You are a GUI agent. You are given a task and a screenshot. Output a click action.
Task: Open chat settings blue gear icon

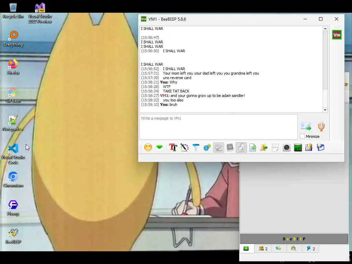click(207, 147)
